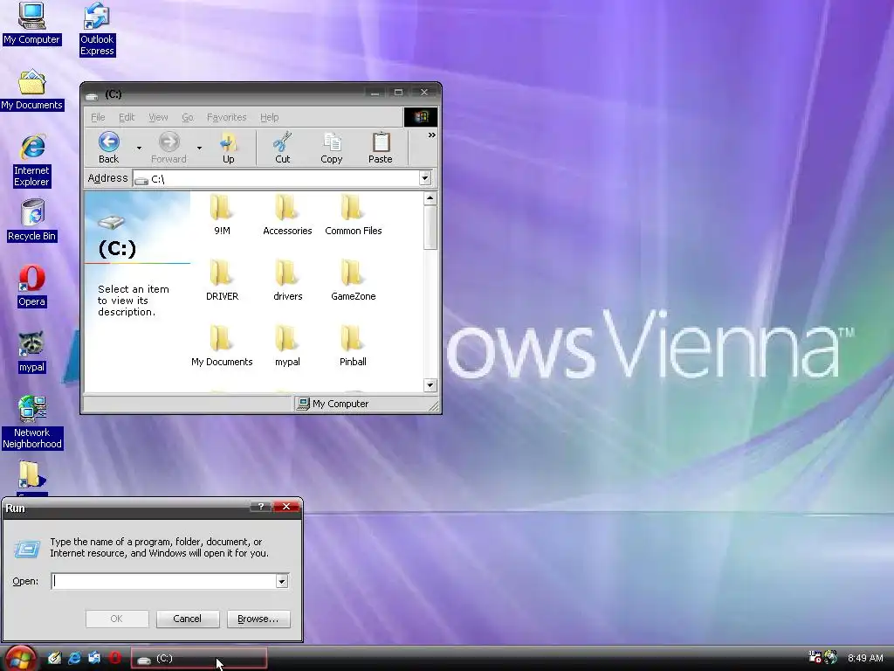Select the mypal folder in C: window

coord(287,346)
